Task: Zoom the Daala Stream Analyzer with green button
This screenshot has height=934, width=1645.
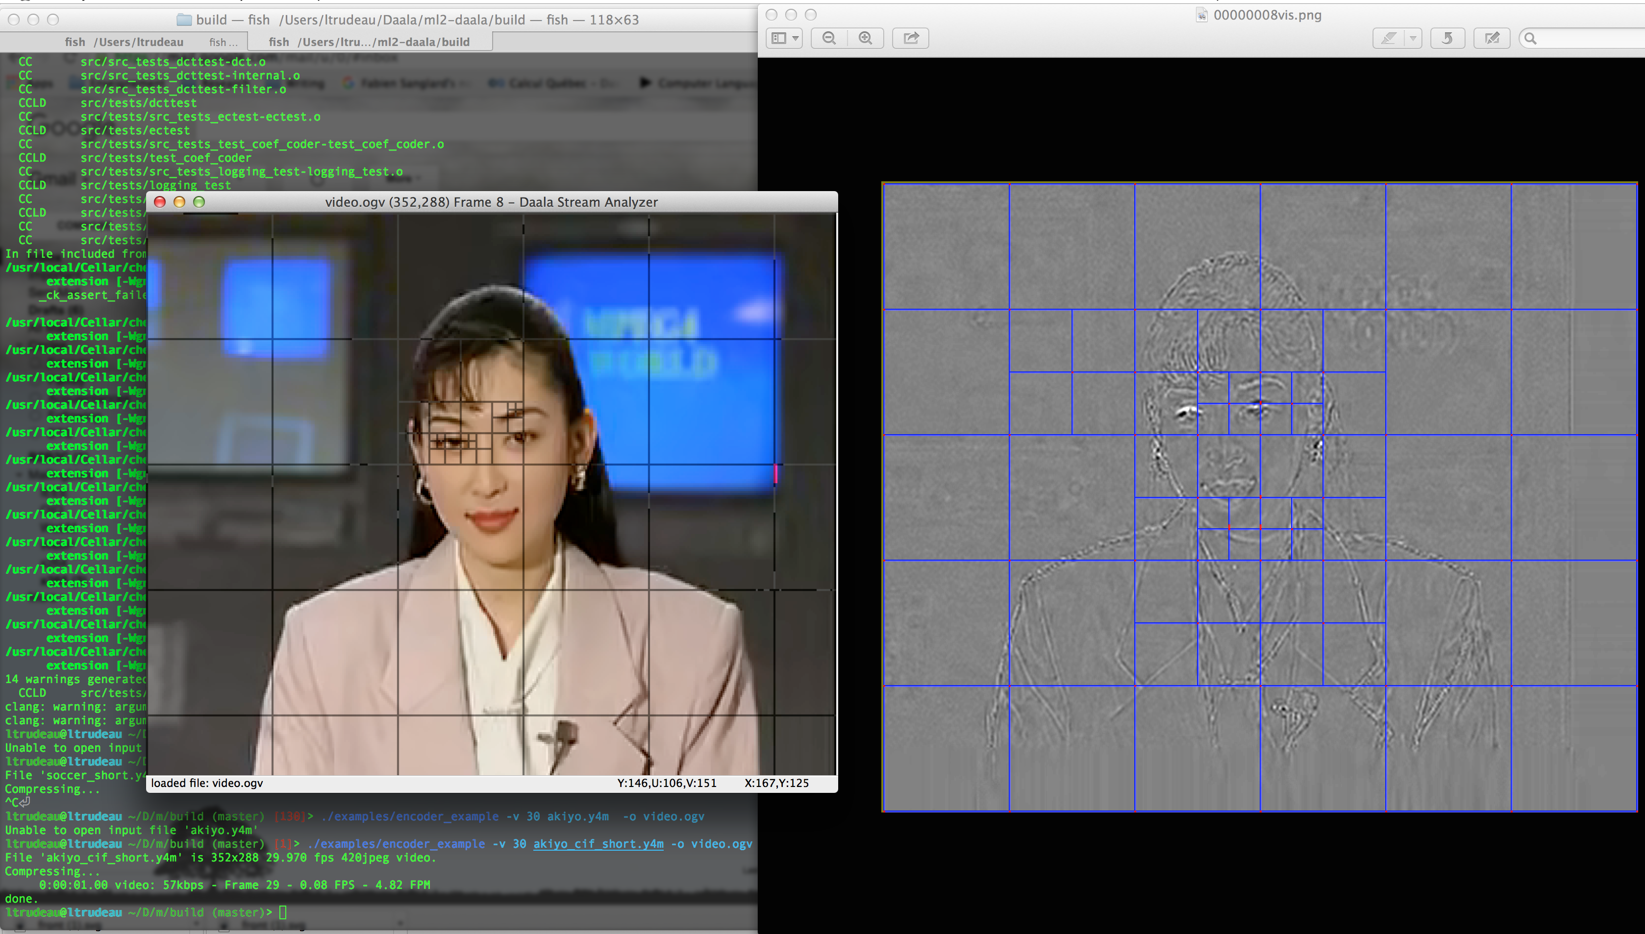Action: coord(199,202)
